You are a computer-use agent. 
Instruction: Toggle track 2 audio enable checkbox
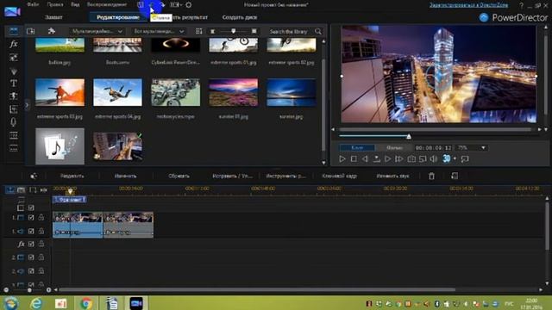(31, 271)
